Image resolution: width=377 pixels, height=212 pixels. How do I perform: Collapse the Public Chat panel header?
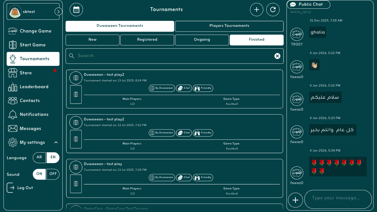[x=308, y=5]
